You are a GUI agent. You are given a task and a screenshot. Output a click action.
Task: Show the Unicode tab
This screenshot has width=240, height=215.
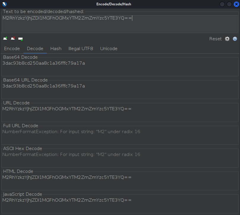(109, 49)
